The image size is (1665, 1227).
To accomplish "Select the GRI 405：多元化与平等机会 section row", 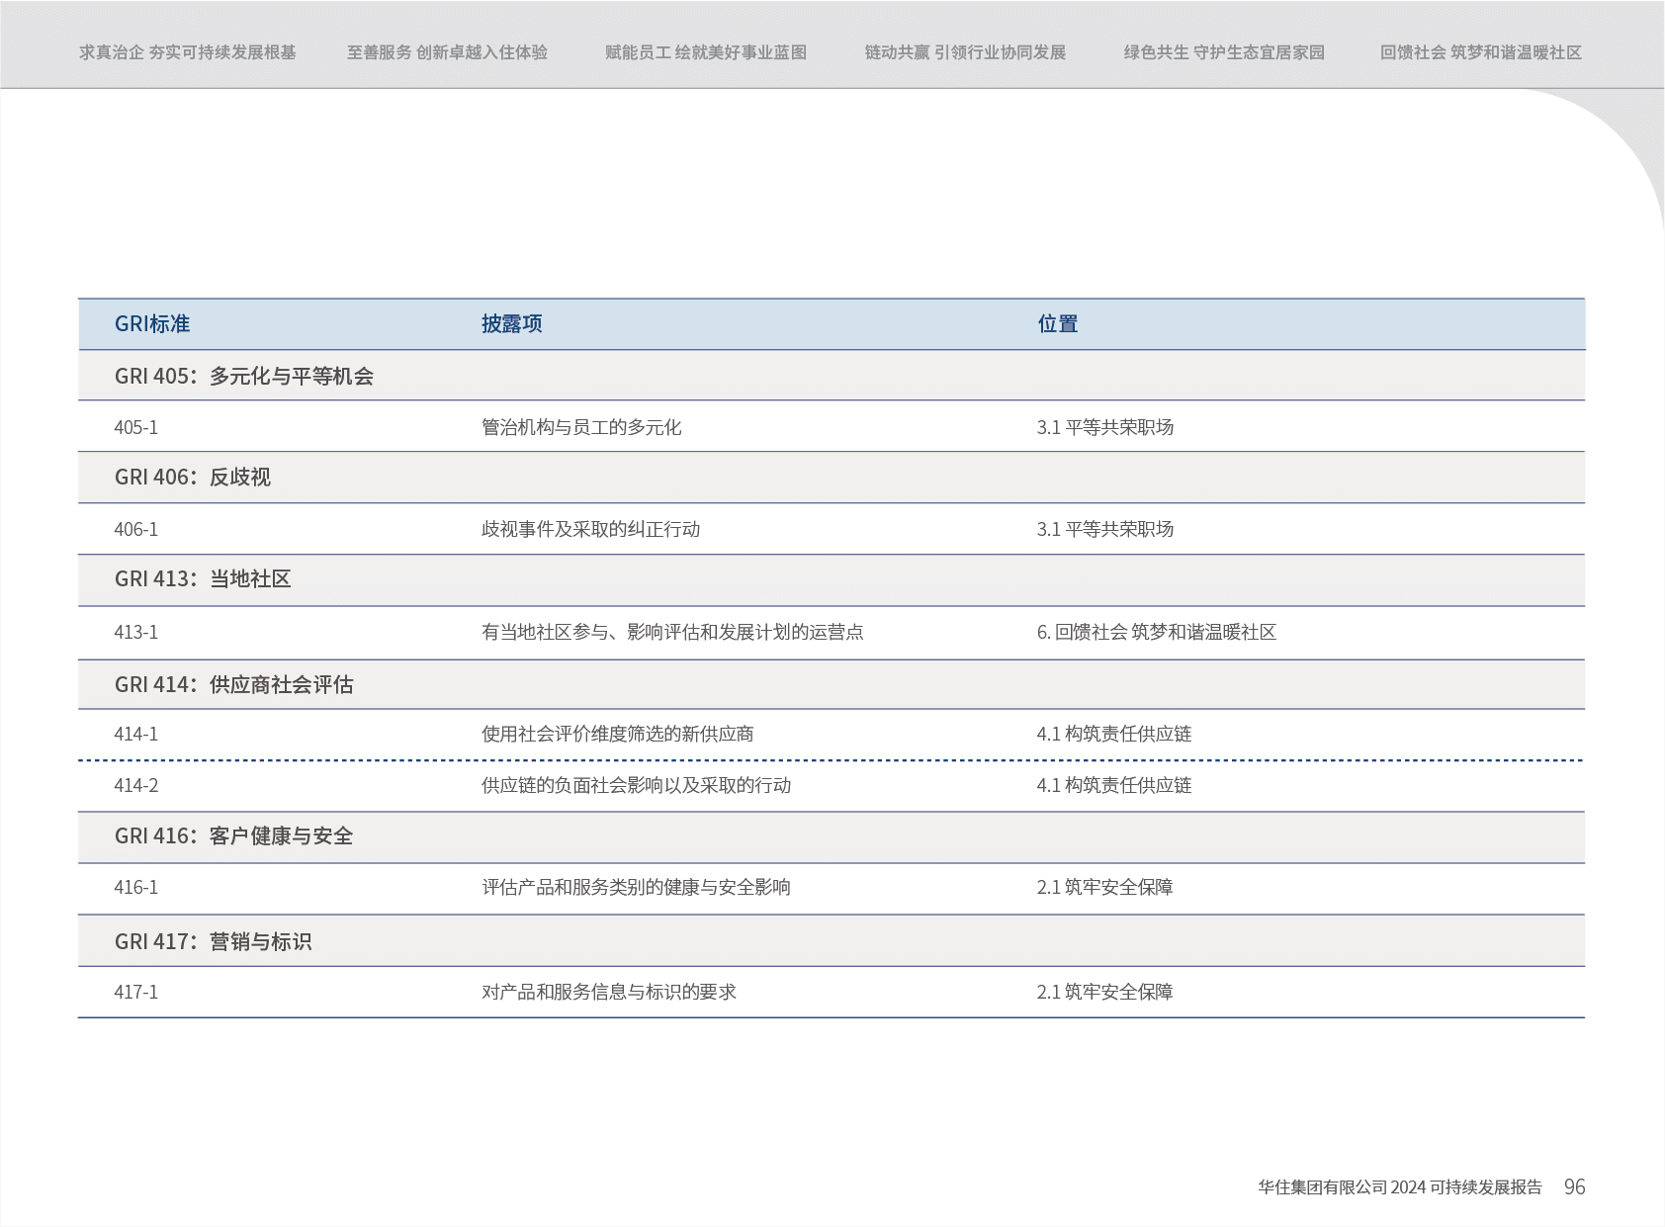I will pyautogui.click(x=243, y=376).
